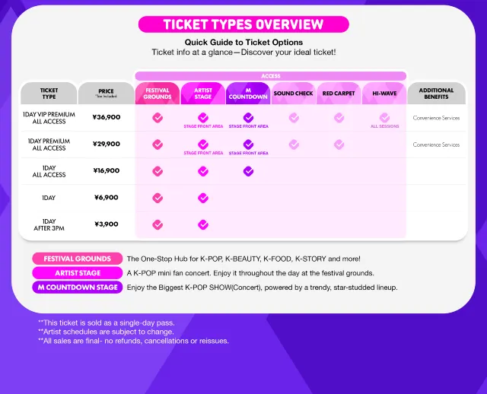The width and height of the screenshot is (487, 394).
Task: Click the 1DAY Premium Artist Stage checkmark
Action: 203,145
